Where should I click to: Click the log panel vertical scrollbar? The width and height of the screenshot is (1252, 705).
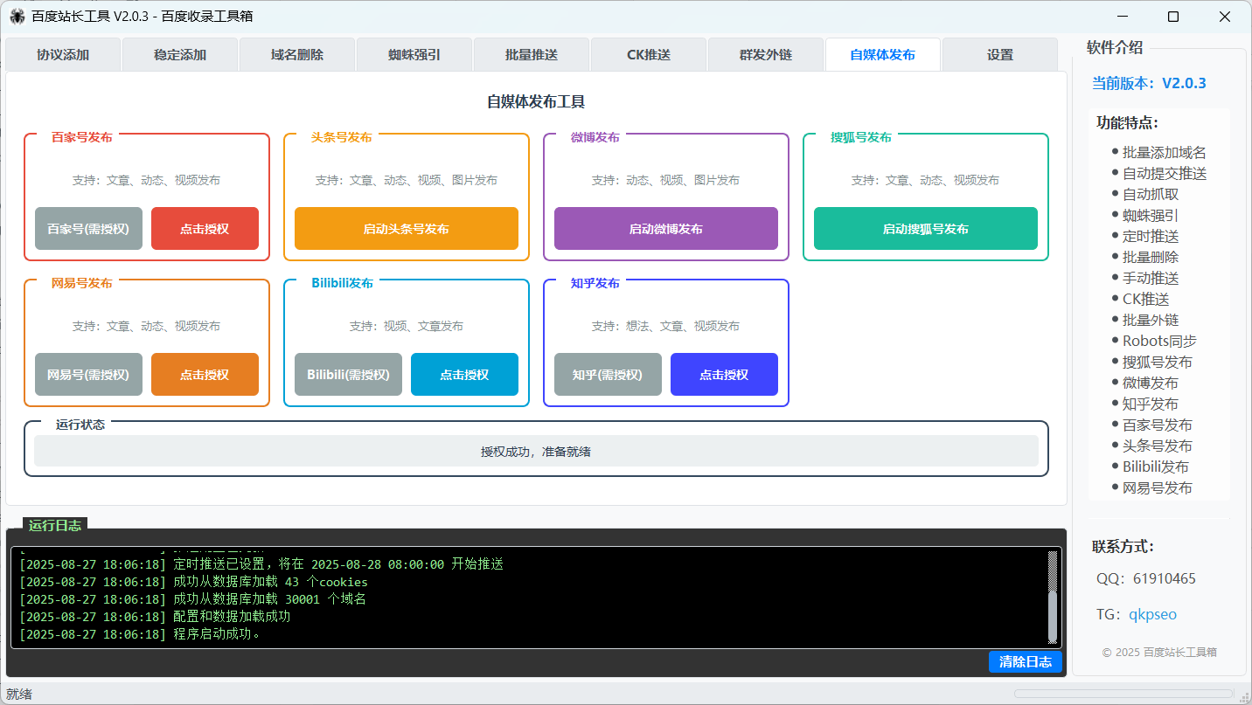[x=1053, y=598]
